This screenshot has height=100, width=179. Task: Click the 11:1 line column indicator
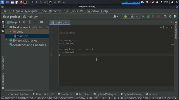105,98
